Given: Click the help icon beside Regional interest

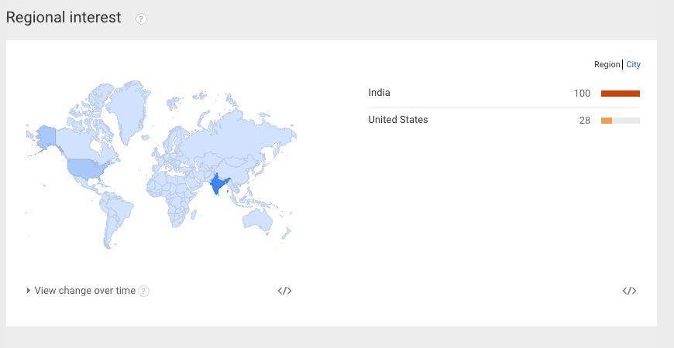Looking at the screenshot, I should pyautogui.click(x=141, y=19).
